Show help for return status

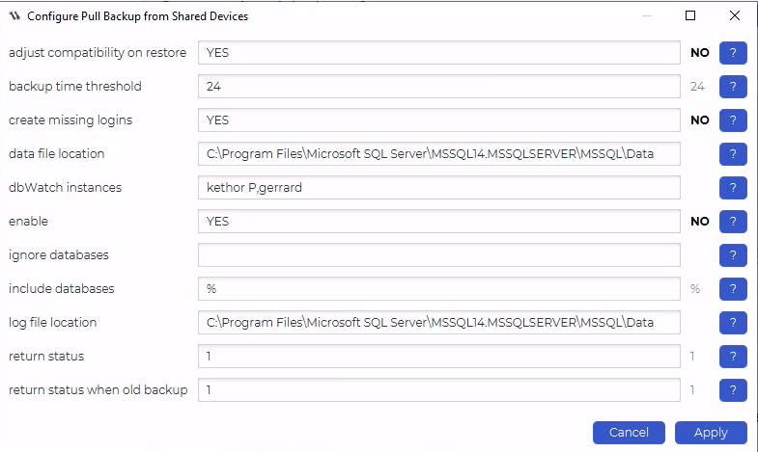coord(733,357)
